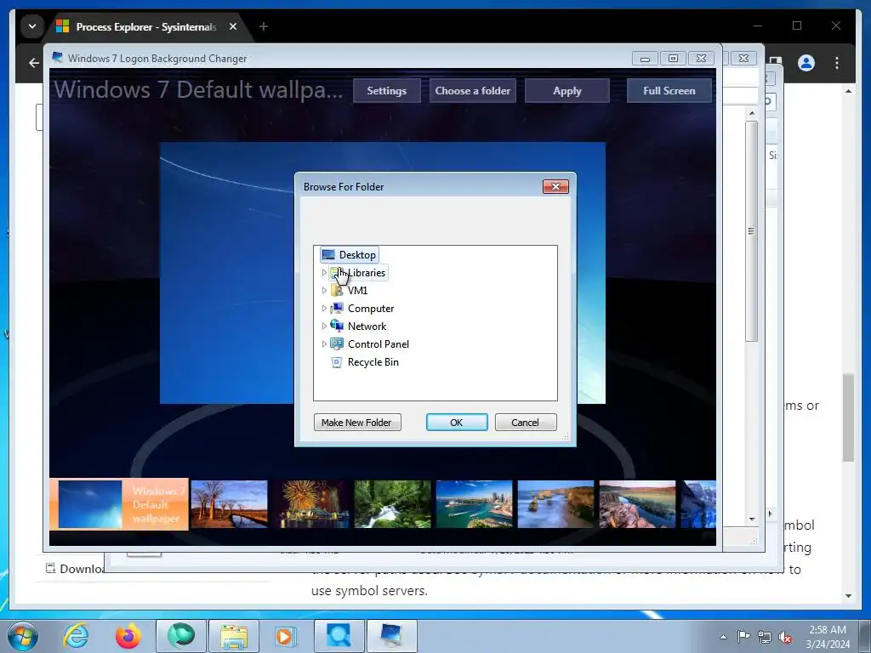Click the Logon Background Changer title icon
Screen dimensions: 871x653
click(x=57, y=58)
